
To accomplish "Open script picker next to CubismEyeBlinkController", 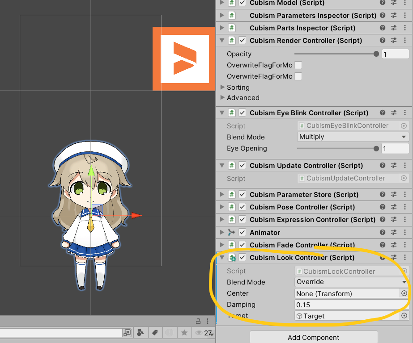I will click(404, 125).
